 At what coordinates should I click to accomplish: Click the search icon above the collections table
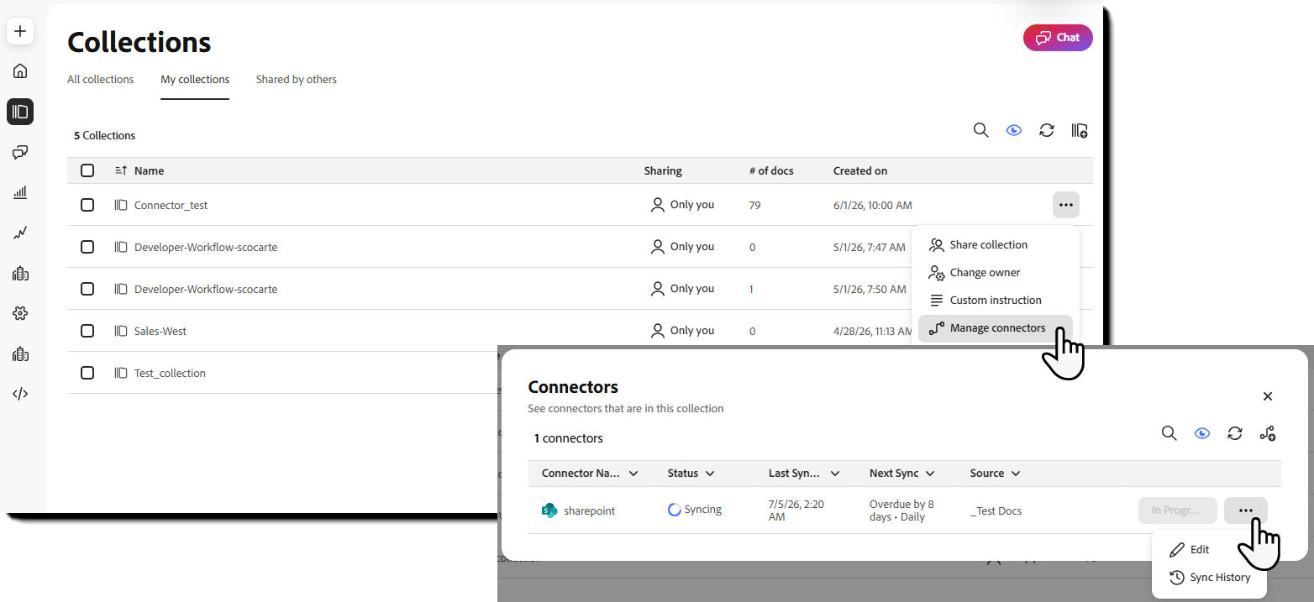point(980,130)
